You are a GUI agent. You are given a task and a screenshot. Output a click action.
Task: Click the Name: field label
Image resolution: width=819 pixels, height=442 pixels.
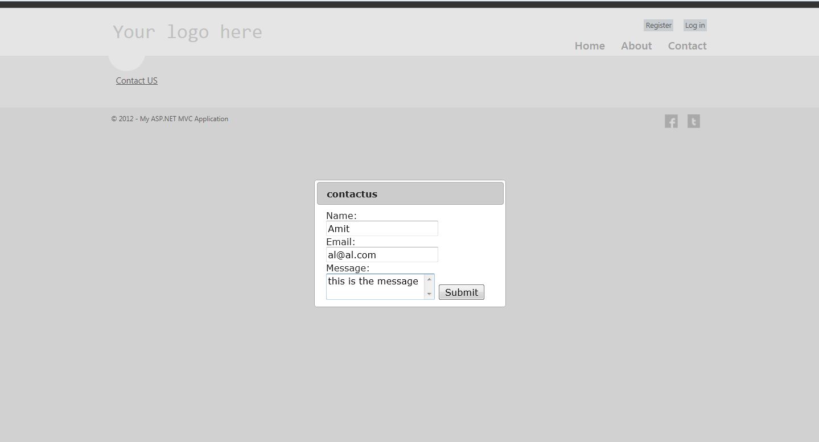[341, 215]
